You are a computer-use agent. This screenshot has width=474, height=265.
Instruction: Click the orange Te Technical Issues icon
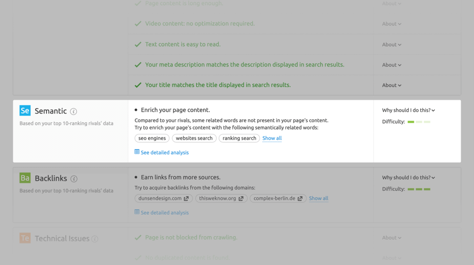point(25,238)
